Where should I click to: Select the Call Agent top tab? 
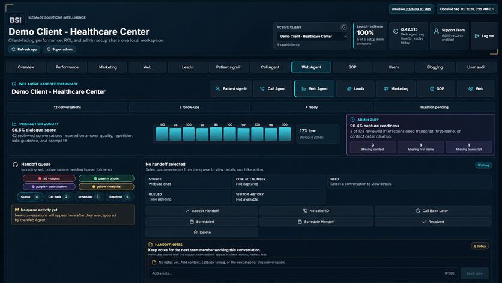(270, 67)
